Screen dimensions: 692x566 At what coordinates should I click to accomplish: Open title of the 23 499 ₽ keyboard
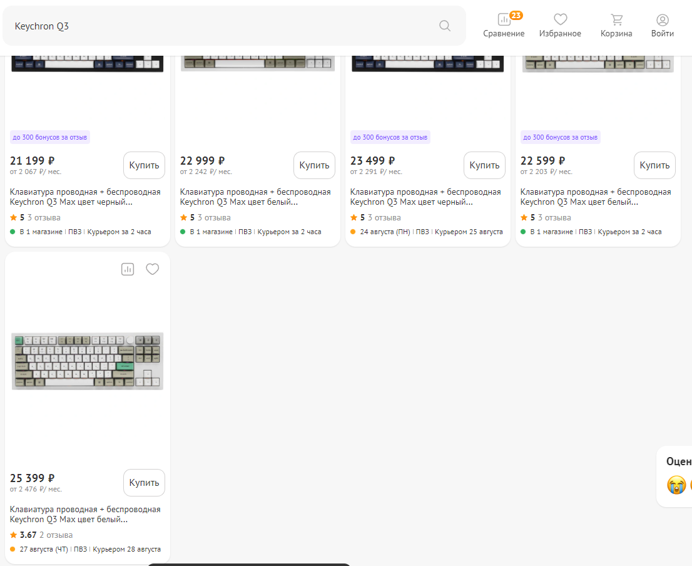[425, 197]
